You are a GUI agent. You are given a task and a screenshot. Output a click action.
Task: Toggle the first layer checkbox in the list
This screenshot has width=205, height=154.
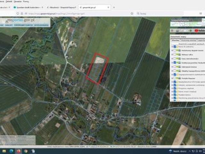pyautogui.click(x=175, y=47)
